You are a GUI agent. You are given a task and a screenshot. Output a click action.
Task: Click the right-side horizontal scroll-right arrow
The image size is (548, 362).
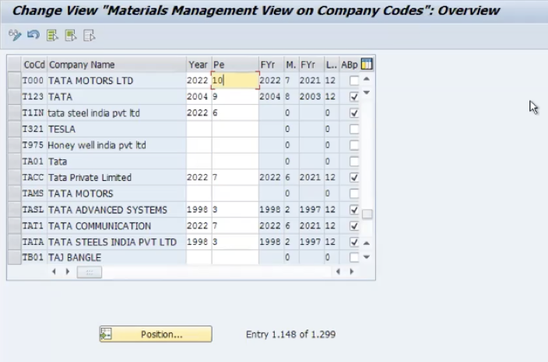coord(352,271)
